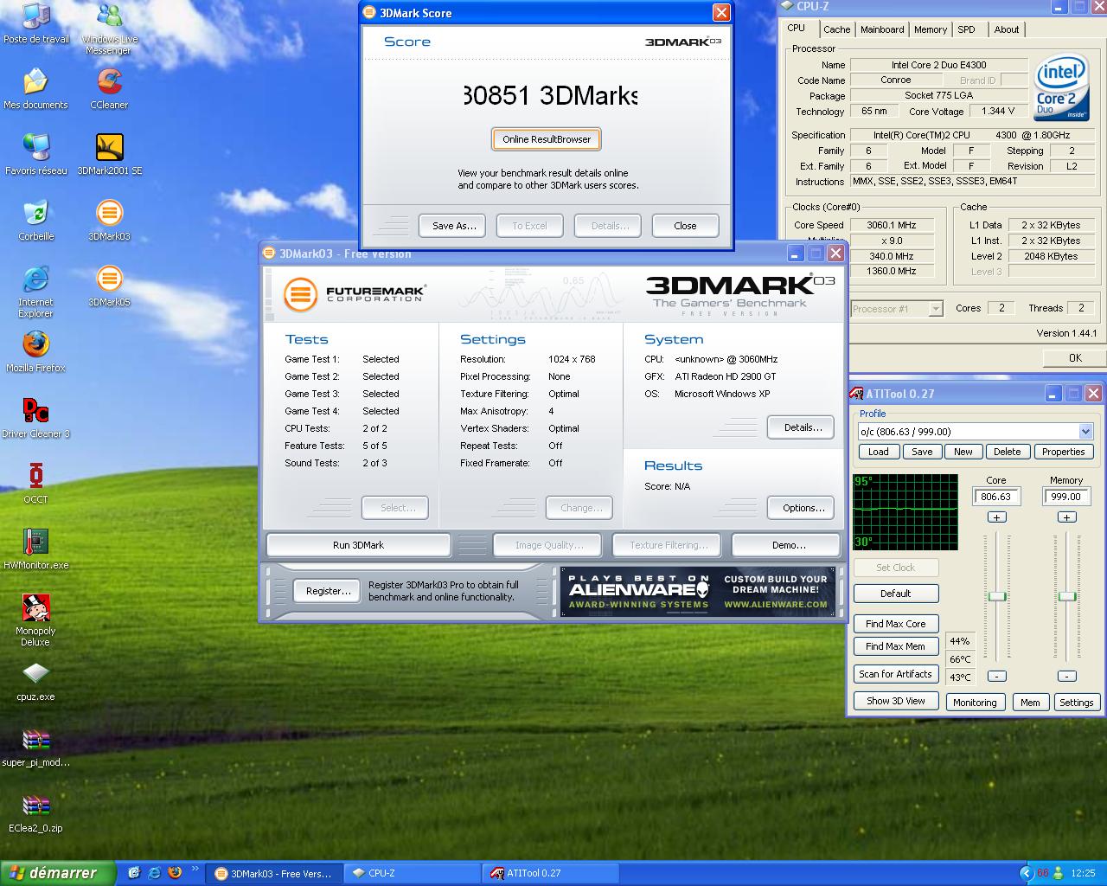Image resolution: width=1107 pixels, height=886 pixels.
Task: Open super_pi_mod archive icon
Action: click(35, 747)
